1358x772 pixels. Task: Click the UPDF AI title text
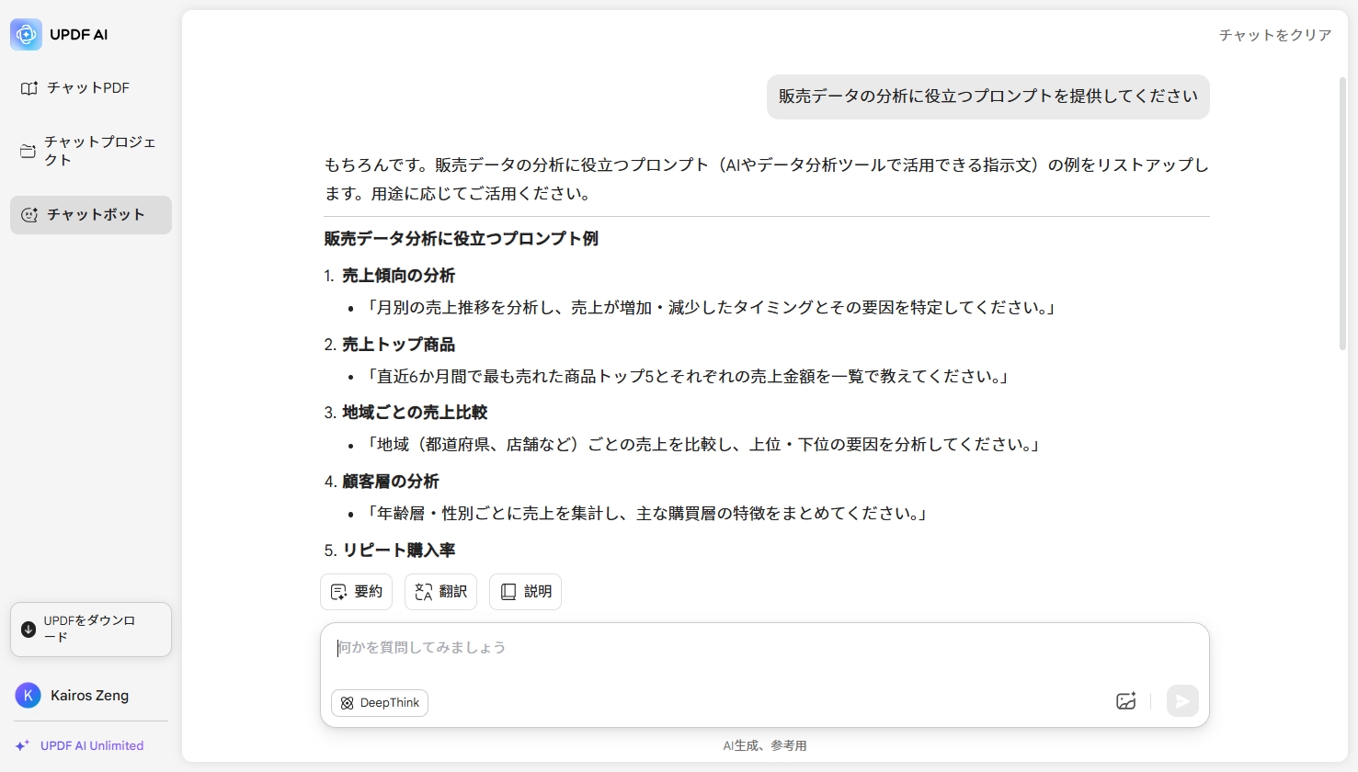tap(78, 35)
